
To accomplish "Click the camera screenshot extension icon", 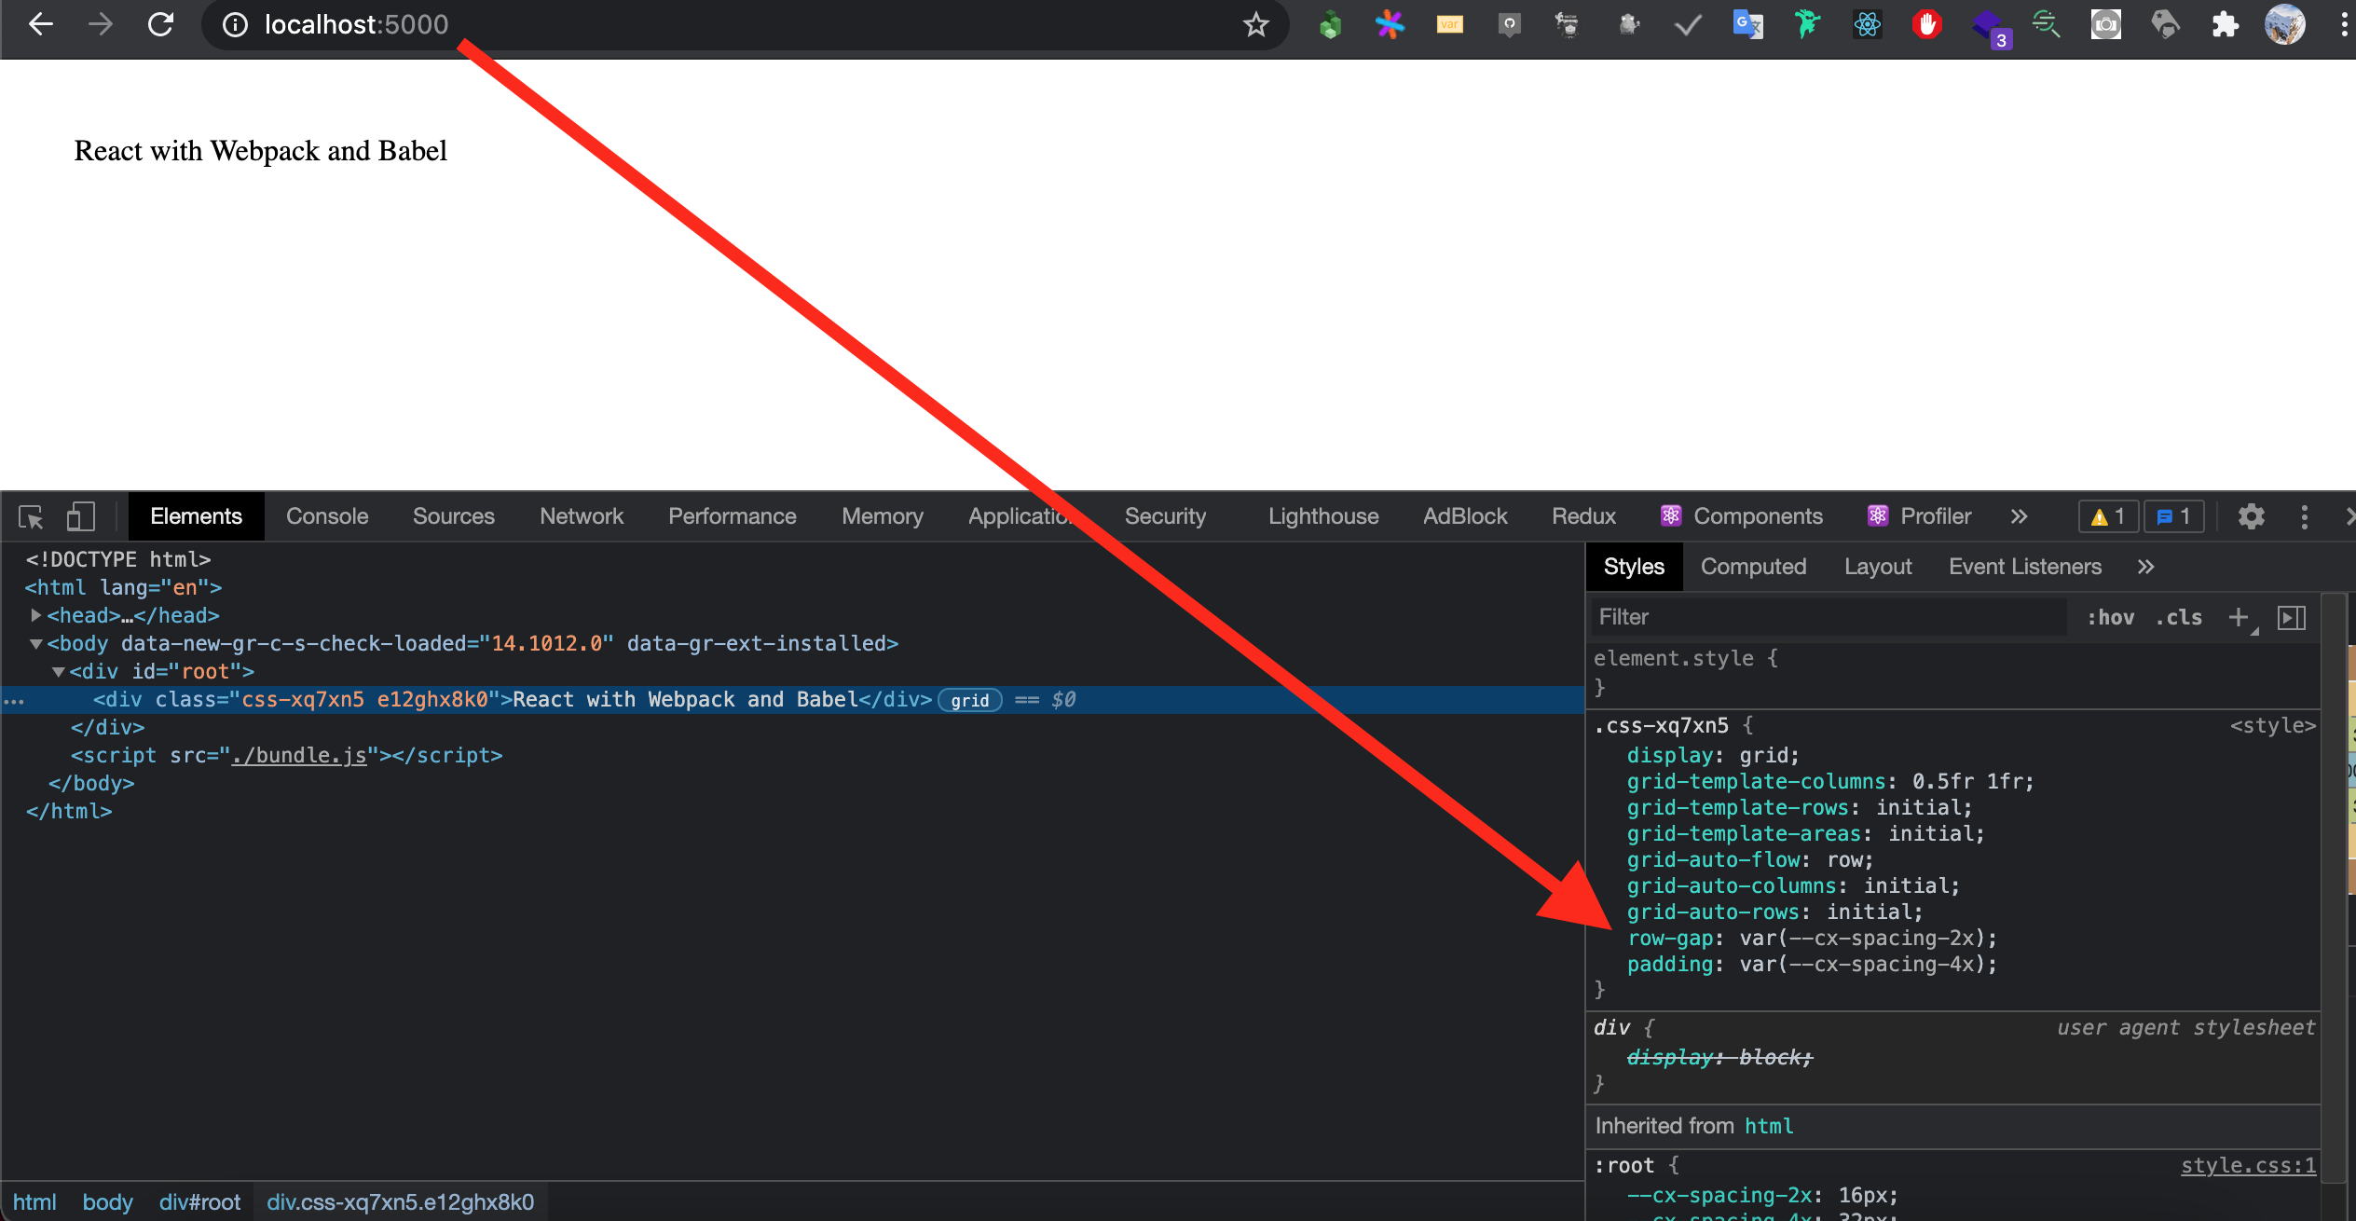I will 2106,24.
